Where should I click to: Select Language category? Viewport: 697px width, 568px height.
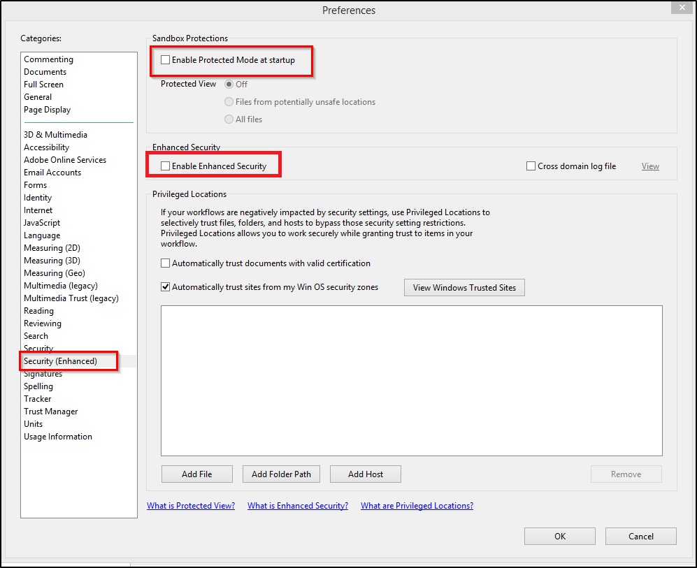[42, 235]
